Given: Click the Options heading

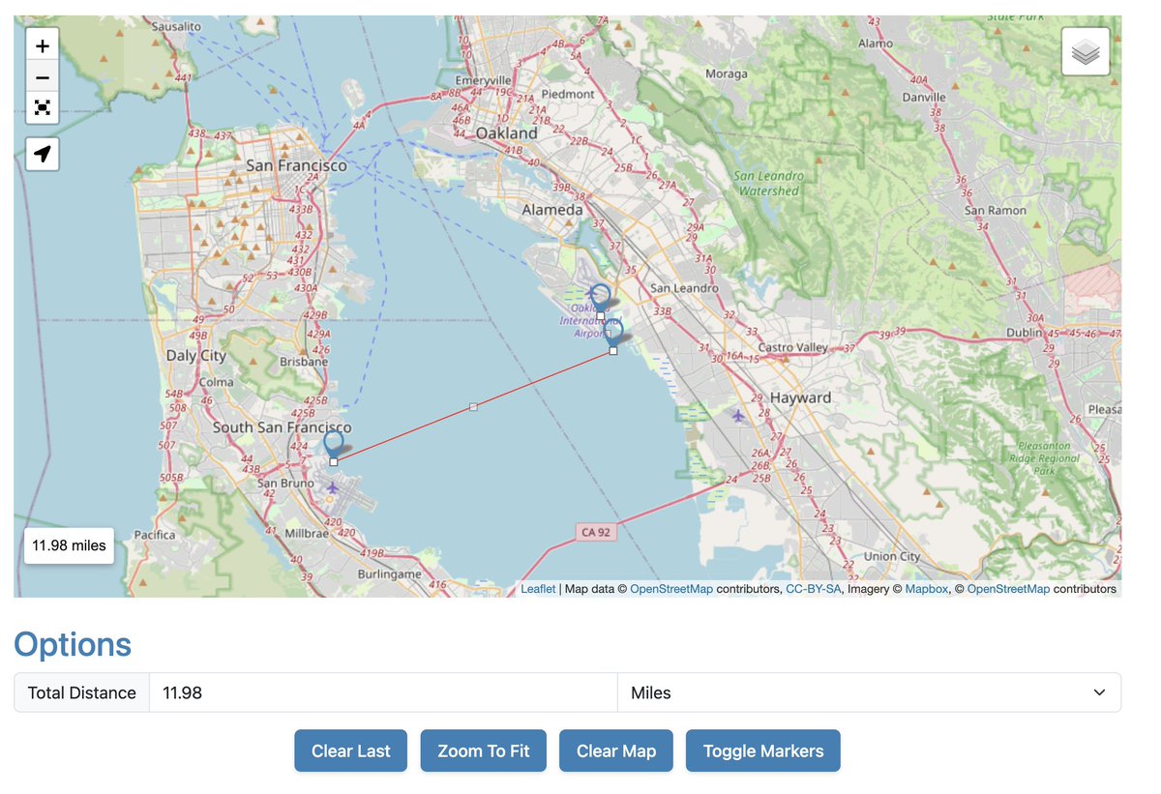Looking at the screenshot, I should tap(73, 644).
